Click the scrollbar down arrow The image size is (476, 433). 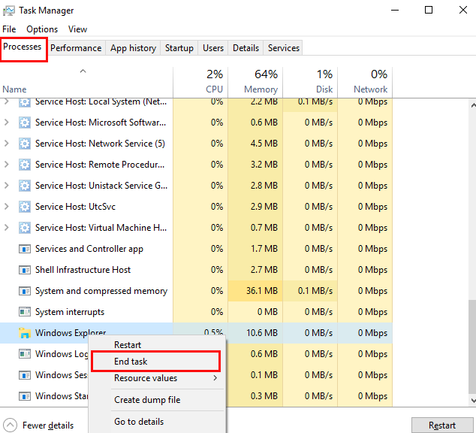point(473,400)
